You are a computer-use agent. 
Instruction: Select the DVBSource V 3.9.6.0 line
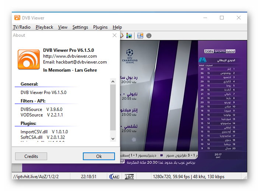42,109
